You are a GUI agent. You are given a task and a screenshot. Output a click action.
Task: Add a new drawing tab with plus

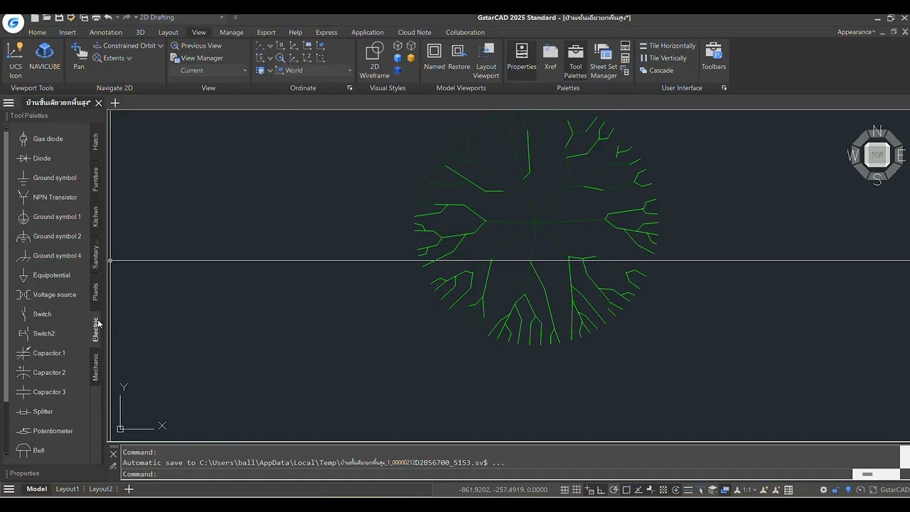tap(114, 103)
